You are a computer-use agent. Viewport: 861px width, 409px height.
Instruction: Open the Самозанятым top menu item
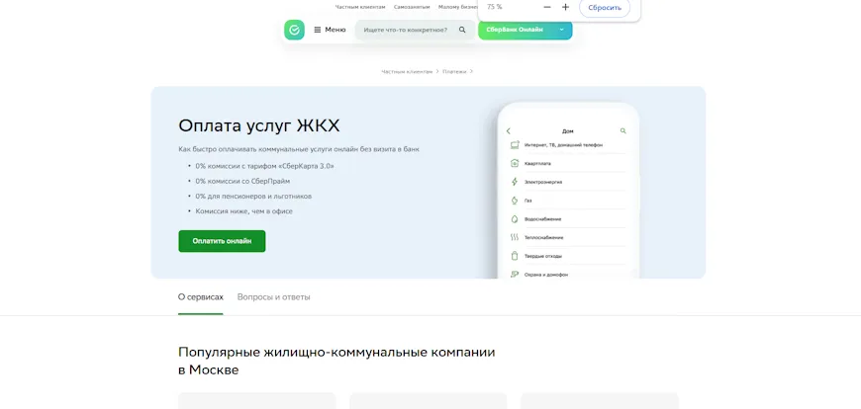click(x=412, y=7)
